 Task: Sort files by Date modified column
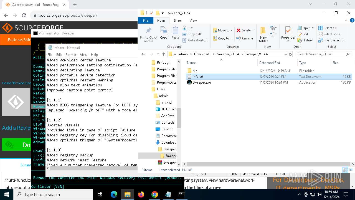pos(270,63)
